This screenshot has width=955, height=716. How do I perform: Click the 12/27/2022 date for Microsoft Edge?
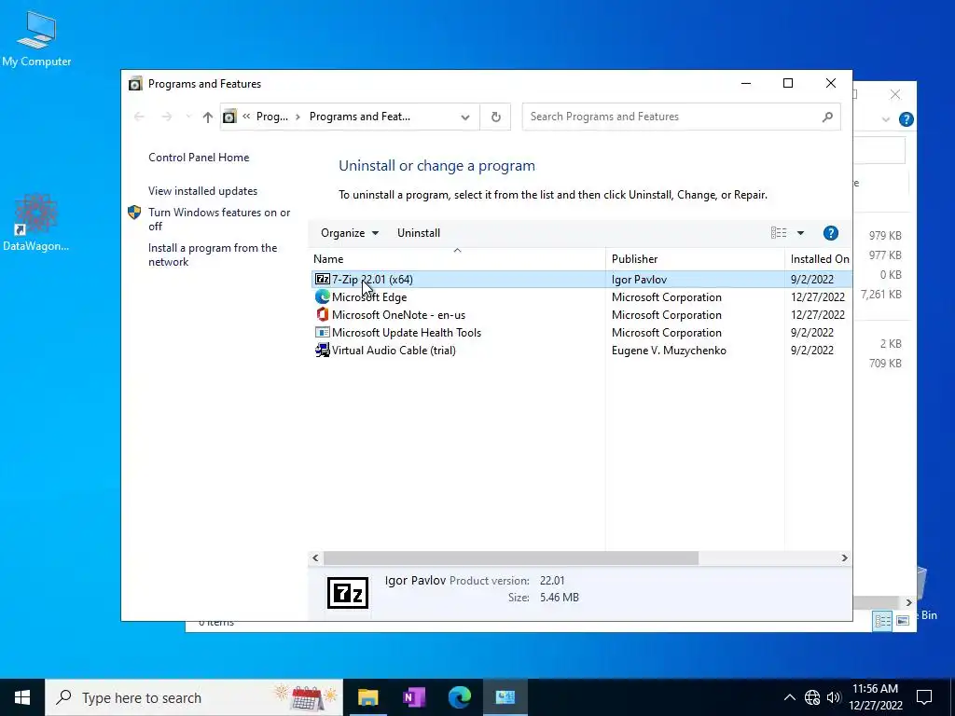[x=817, y=297]
